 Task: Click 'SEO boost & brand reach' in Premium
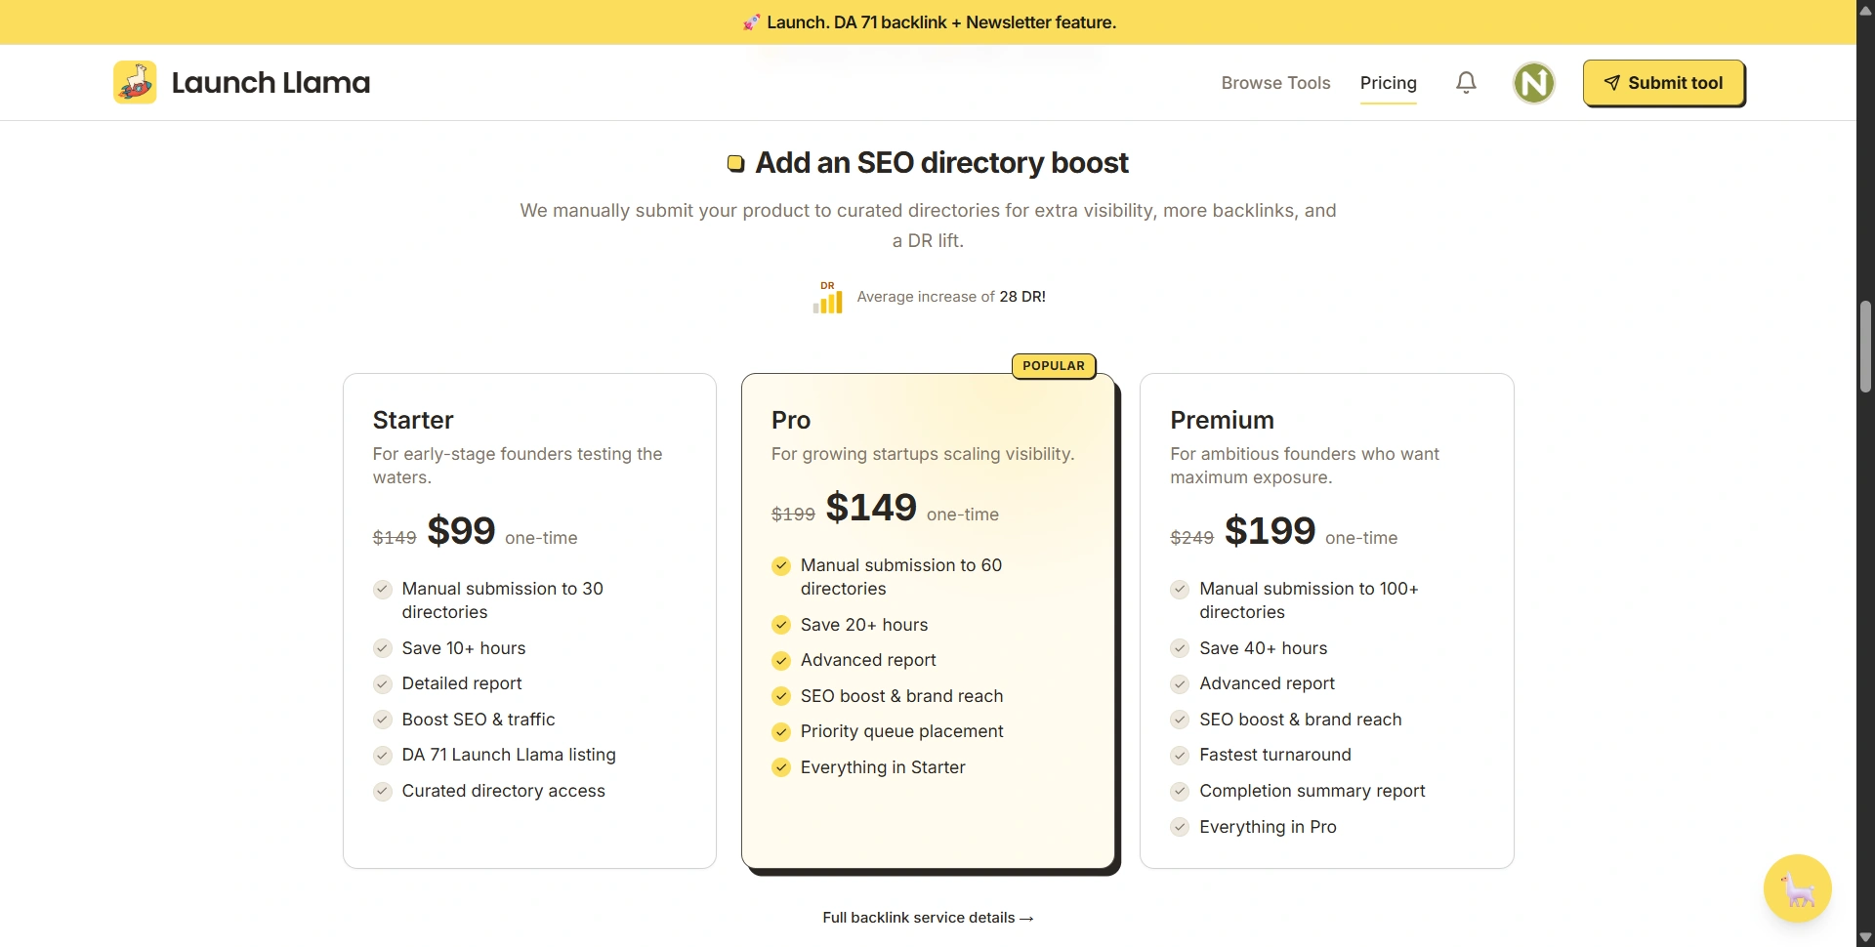click(x=1300, y=720)
